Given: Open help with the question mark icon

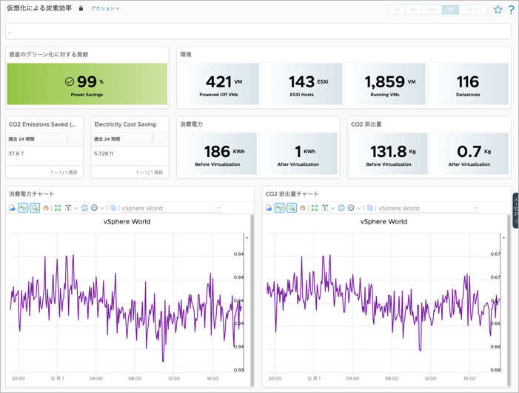Looking at the screenshot, I should (511, 10).
